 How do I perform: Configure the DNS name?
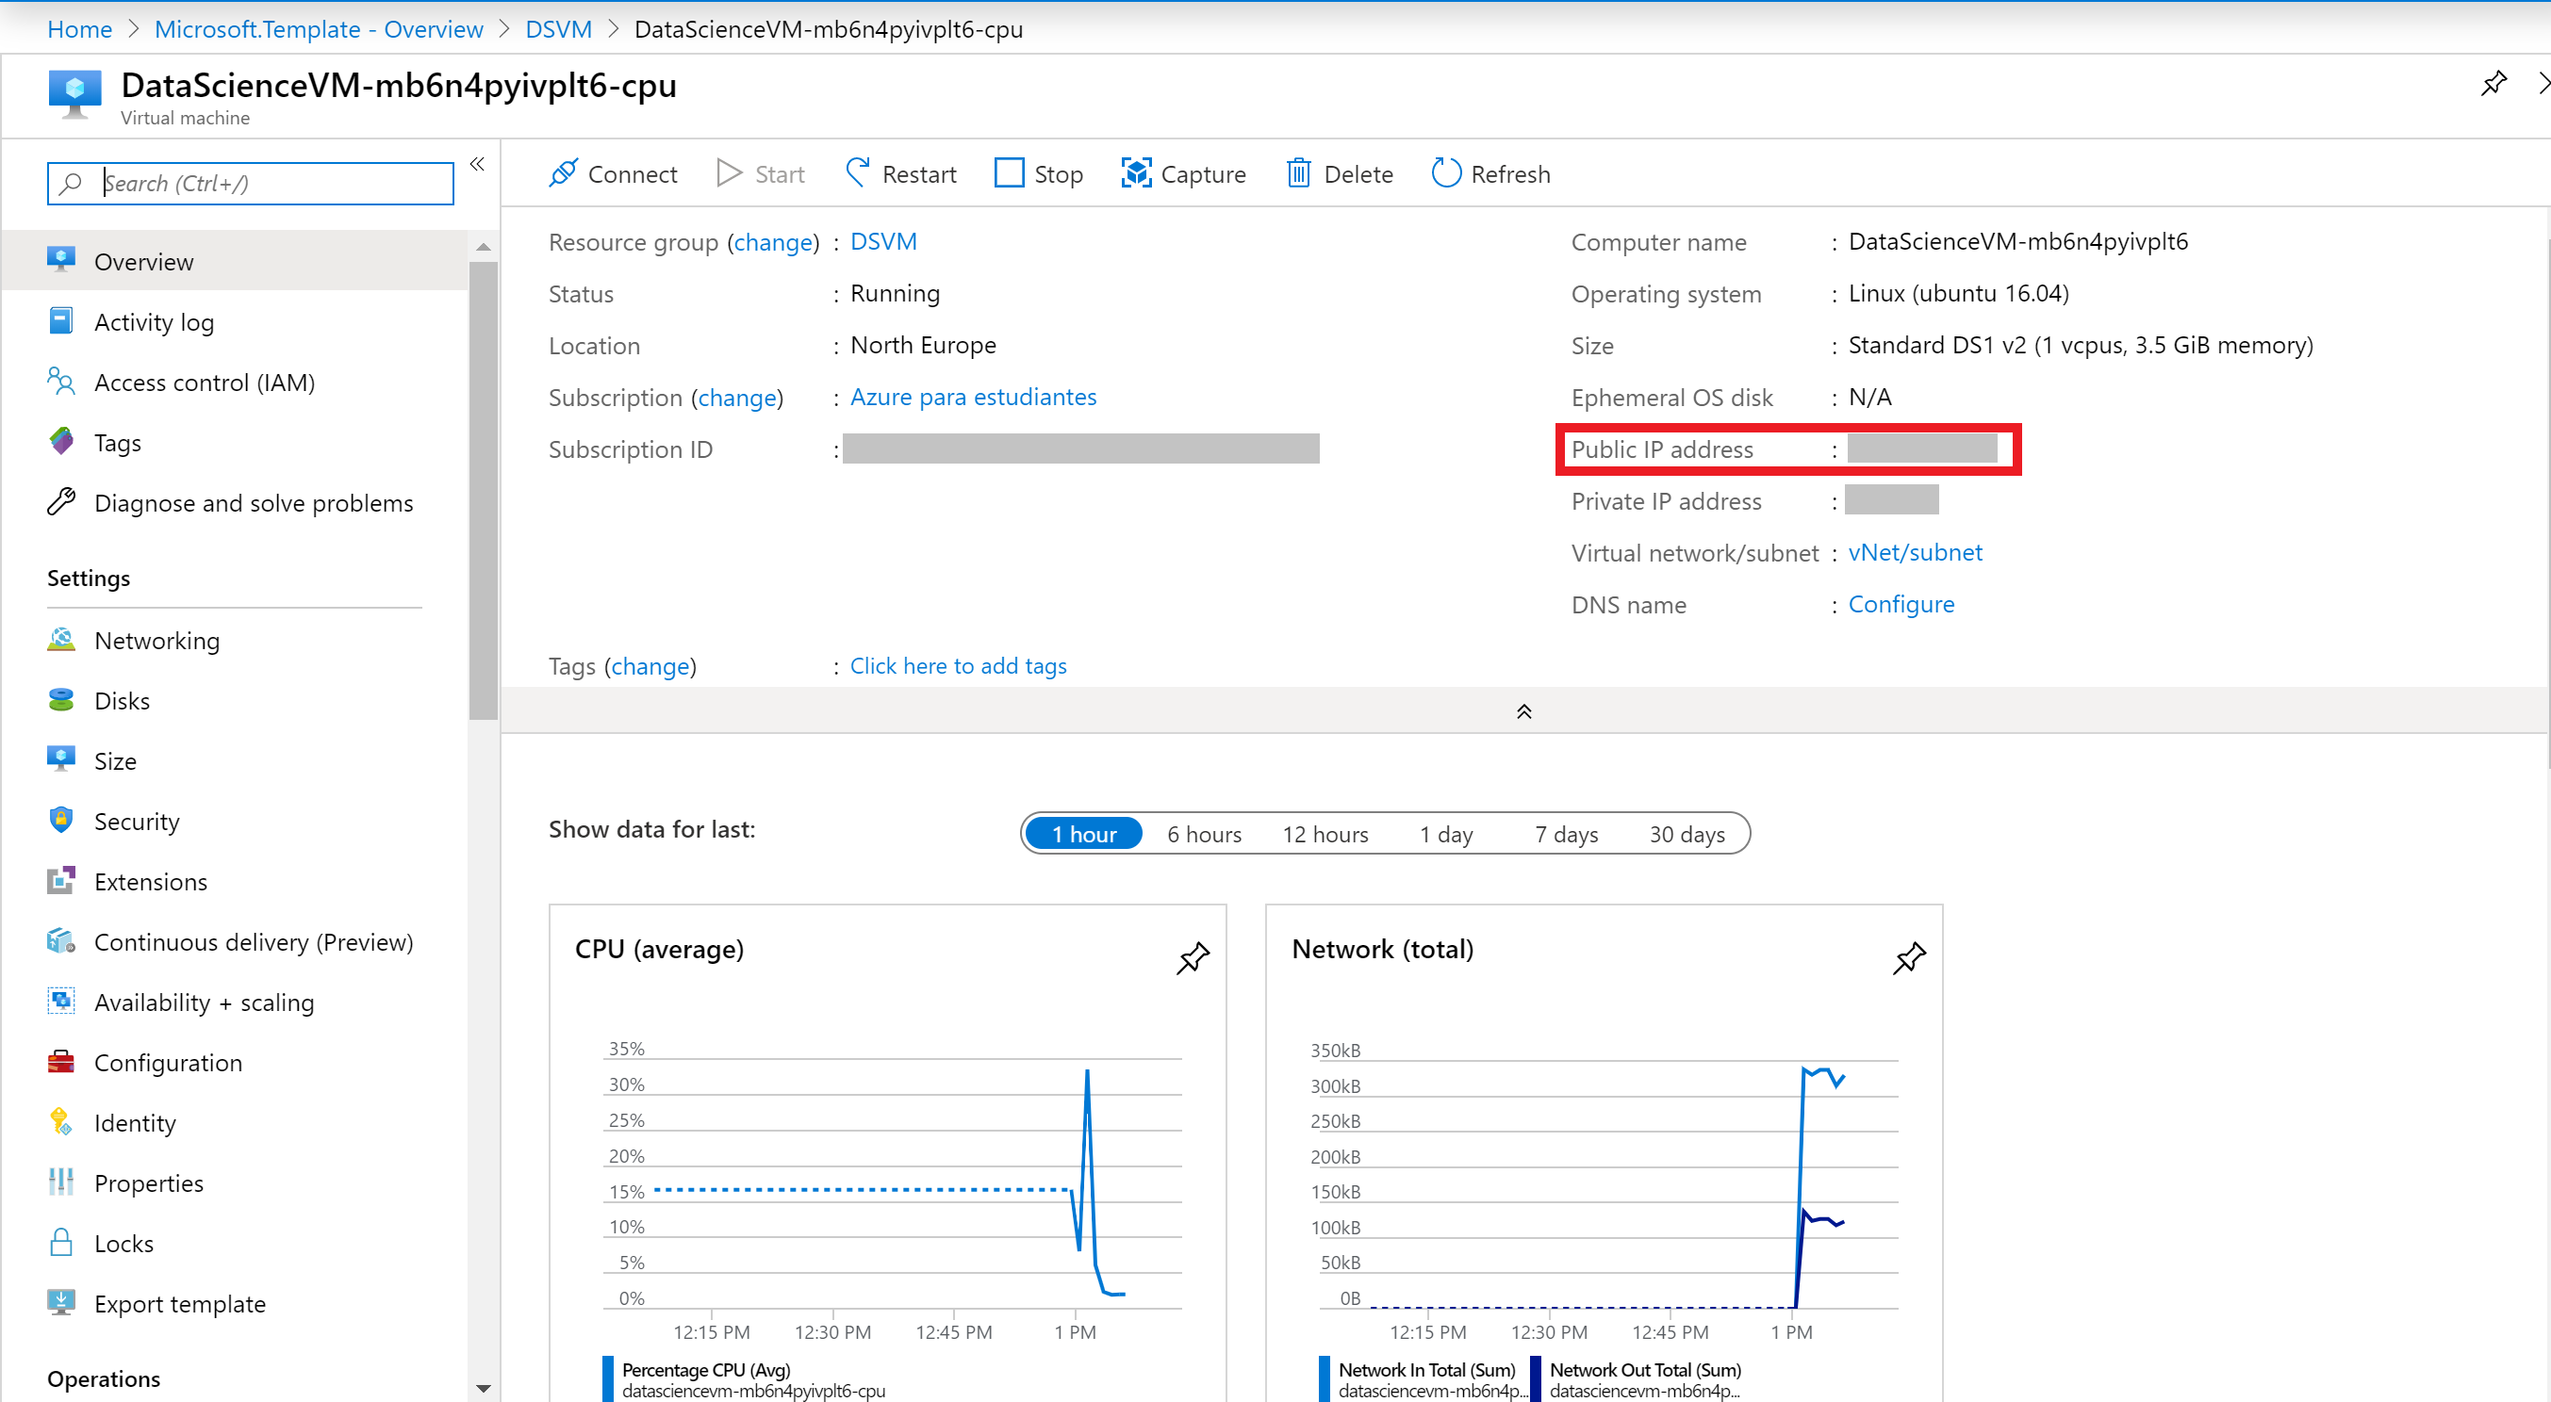point(1901,604)
